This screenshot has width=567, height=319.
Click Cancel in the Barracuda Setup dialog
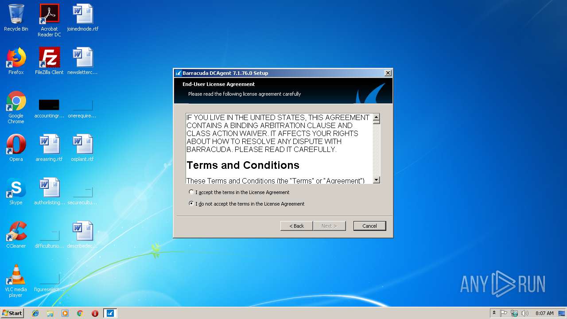369,226
